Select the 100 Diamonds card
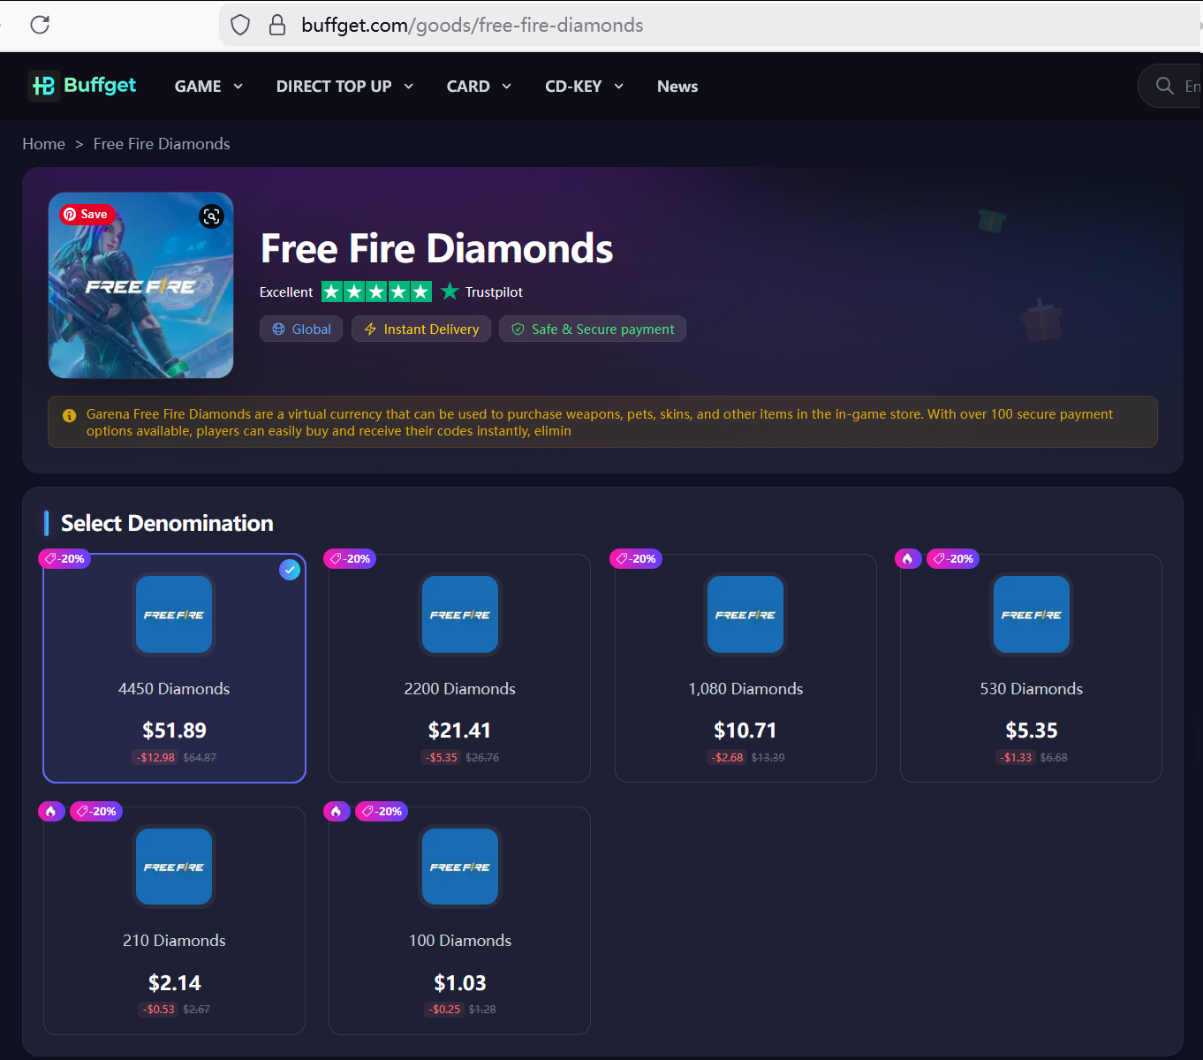Screen dimensions: 1203x1060 pyautogui.click(x=459, y=920)
